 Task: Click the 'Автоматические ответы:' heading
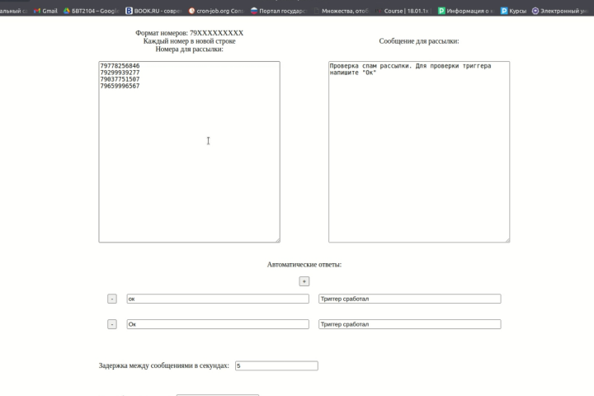click(304, 265)
